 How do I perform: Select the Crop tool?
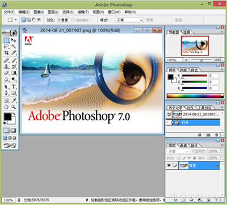6,53
